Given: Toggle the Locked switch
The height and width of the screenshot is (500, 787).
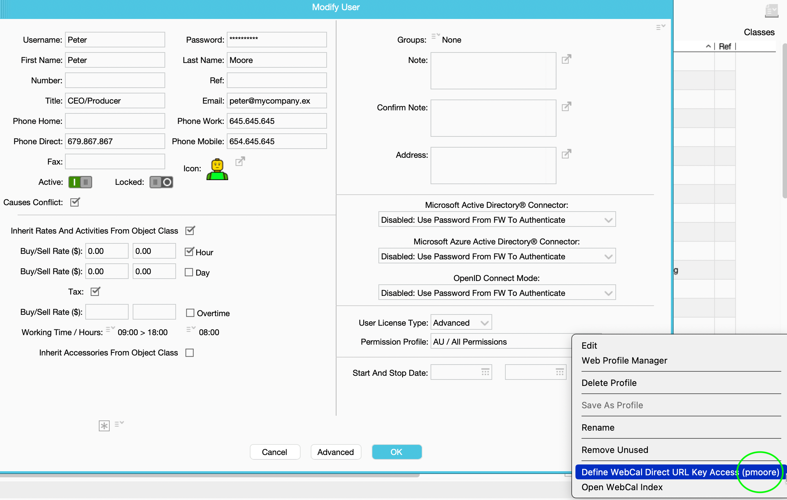Looking at the screenshot, I should click(161, 182).
